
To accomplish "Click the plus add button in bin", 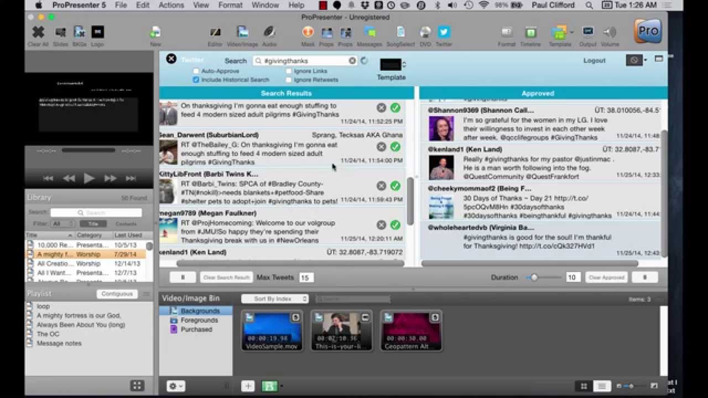I will pyautogui.click(x=248, y=386).
